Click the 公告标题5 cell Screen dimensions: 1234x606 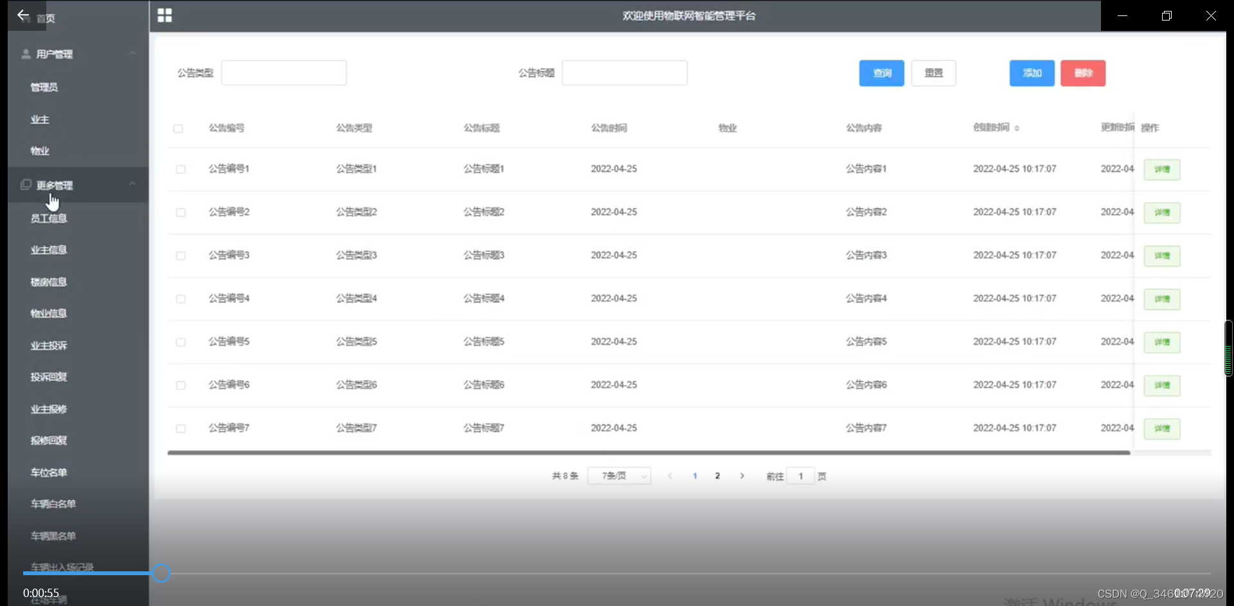coord(484,342)
